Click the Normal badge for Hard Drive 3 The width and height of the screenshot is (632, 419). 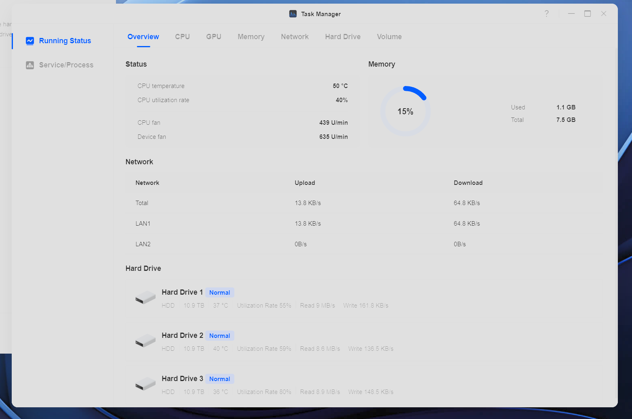point(219,379)
